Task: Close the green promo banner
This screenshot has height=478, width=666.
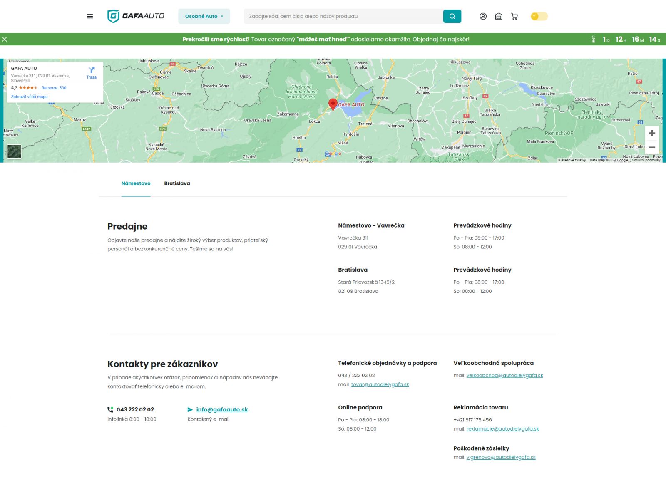Action: pyautogui.click(x=5, y=39)
